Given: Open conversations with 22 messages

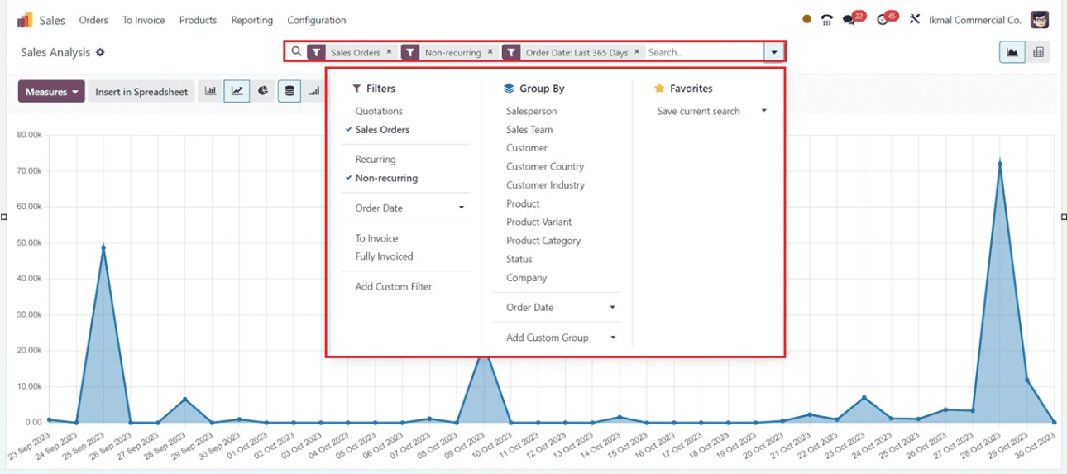Looking at the screenshot, I should pyautogui.click(x=853, y=19).
